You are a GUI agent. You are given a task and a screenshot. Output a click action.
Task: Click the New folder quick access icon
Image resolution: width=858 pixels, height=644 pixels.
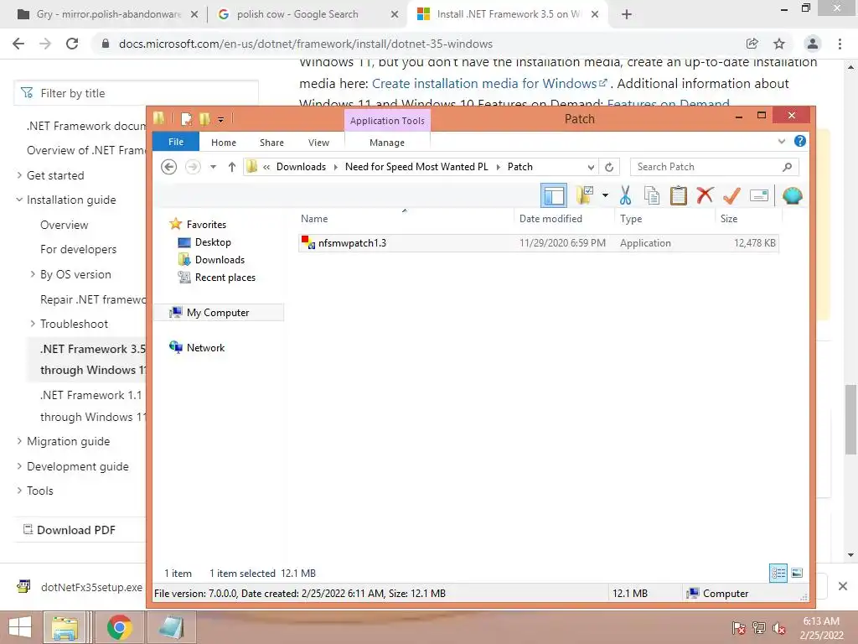pos(204,119)
